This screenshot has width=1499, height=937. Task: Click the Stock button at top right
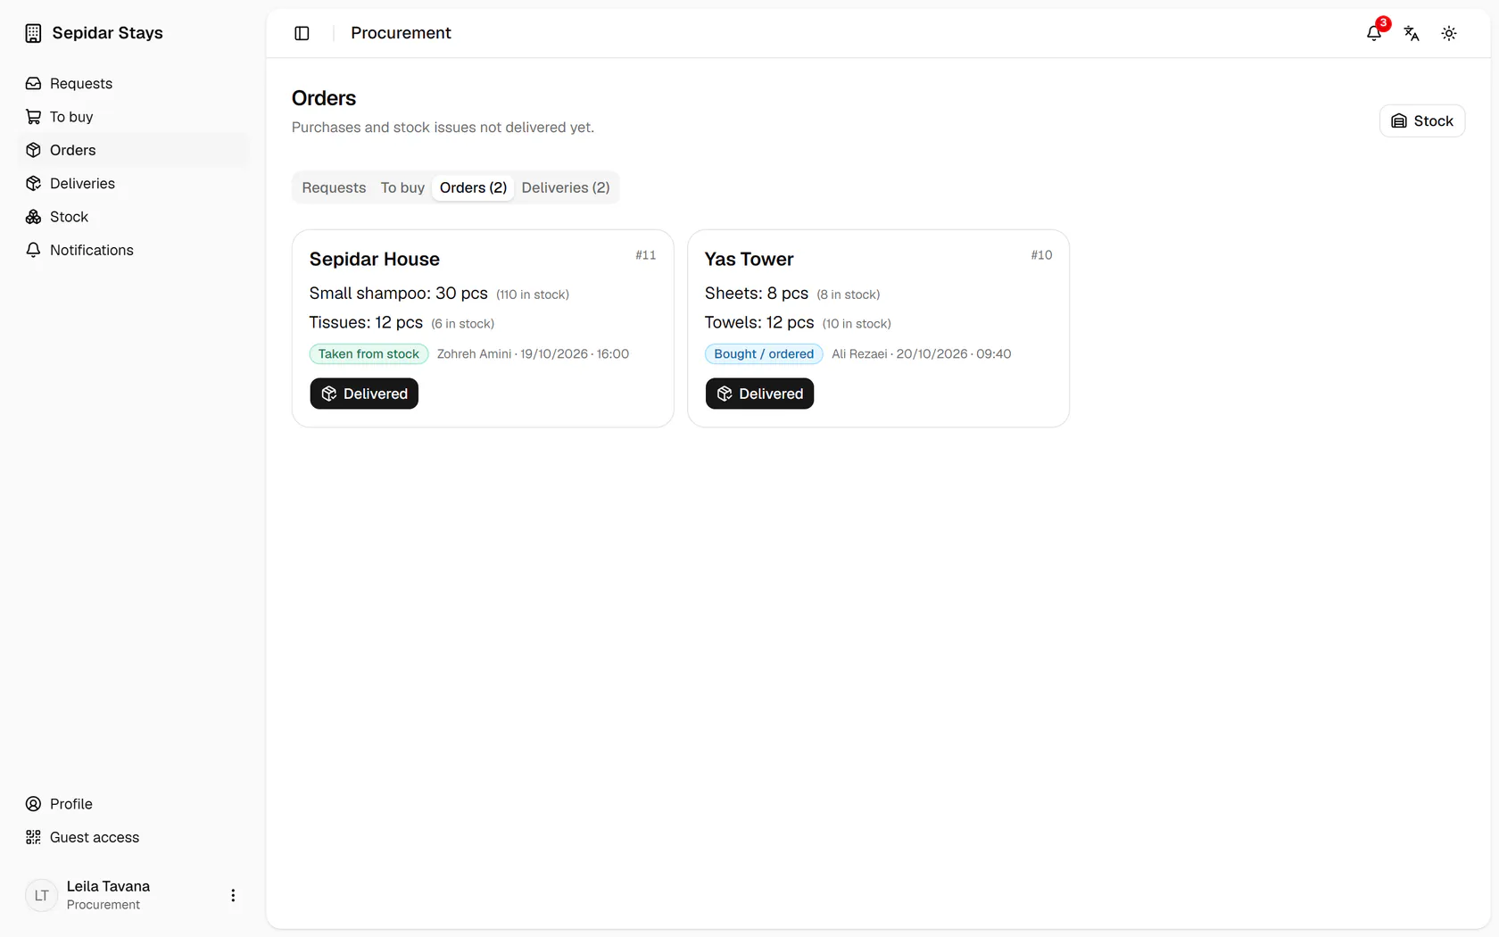(x=1422, y=121)
